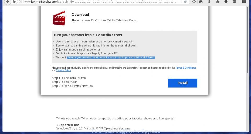This screenshot has width=251, height=134.
Task: Bookmark this page with the star icon
Action: 194,2
